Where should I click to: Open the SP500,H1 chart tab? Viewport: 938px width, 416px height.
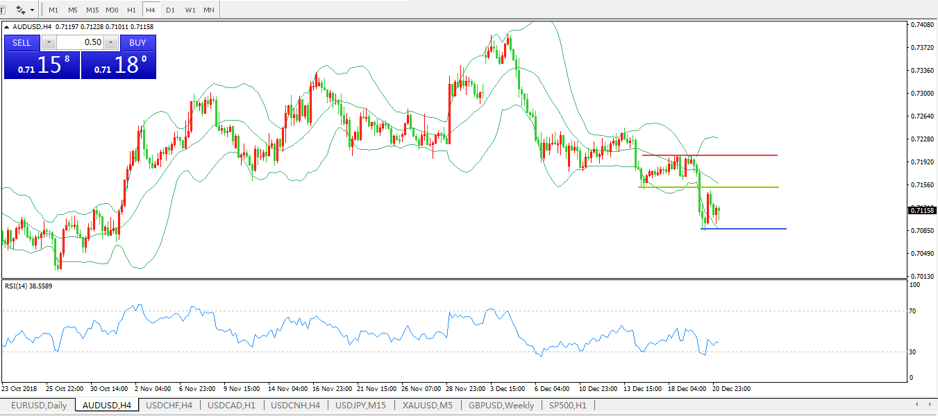568,406
